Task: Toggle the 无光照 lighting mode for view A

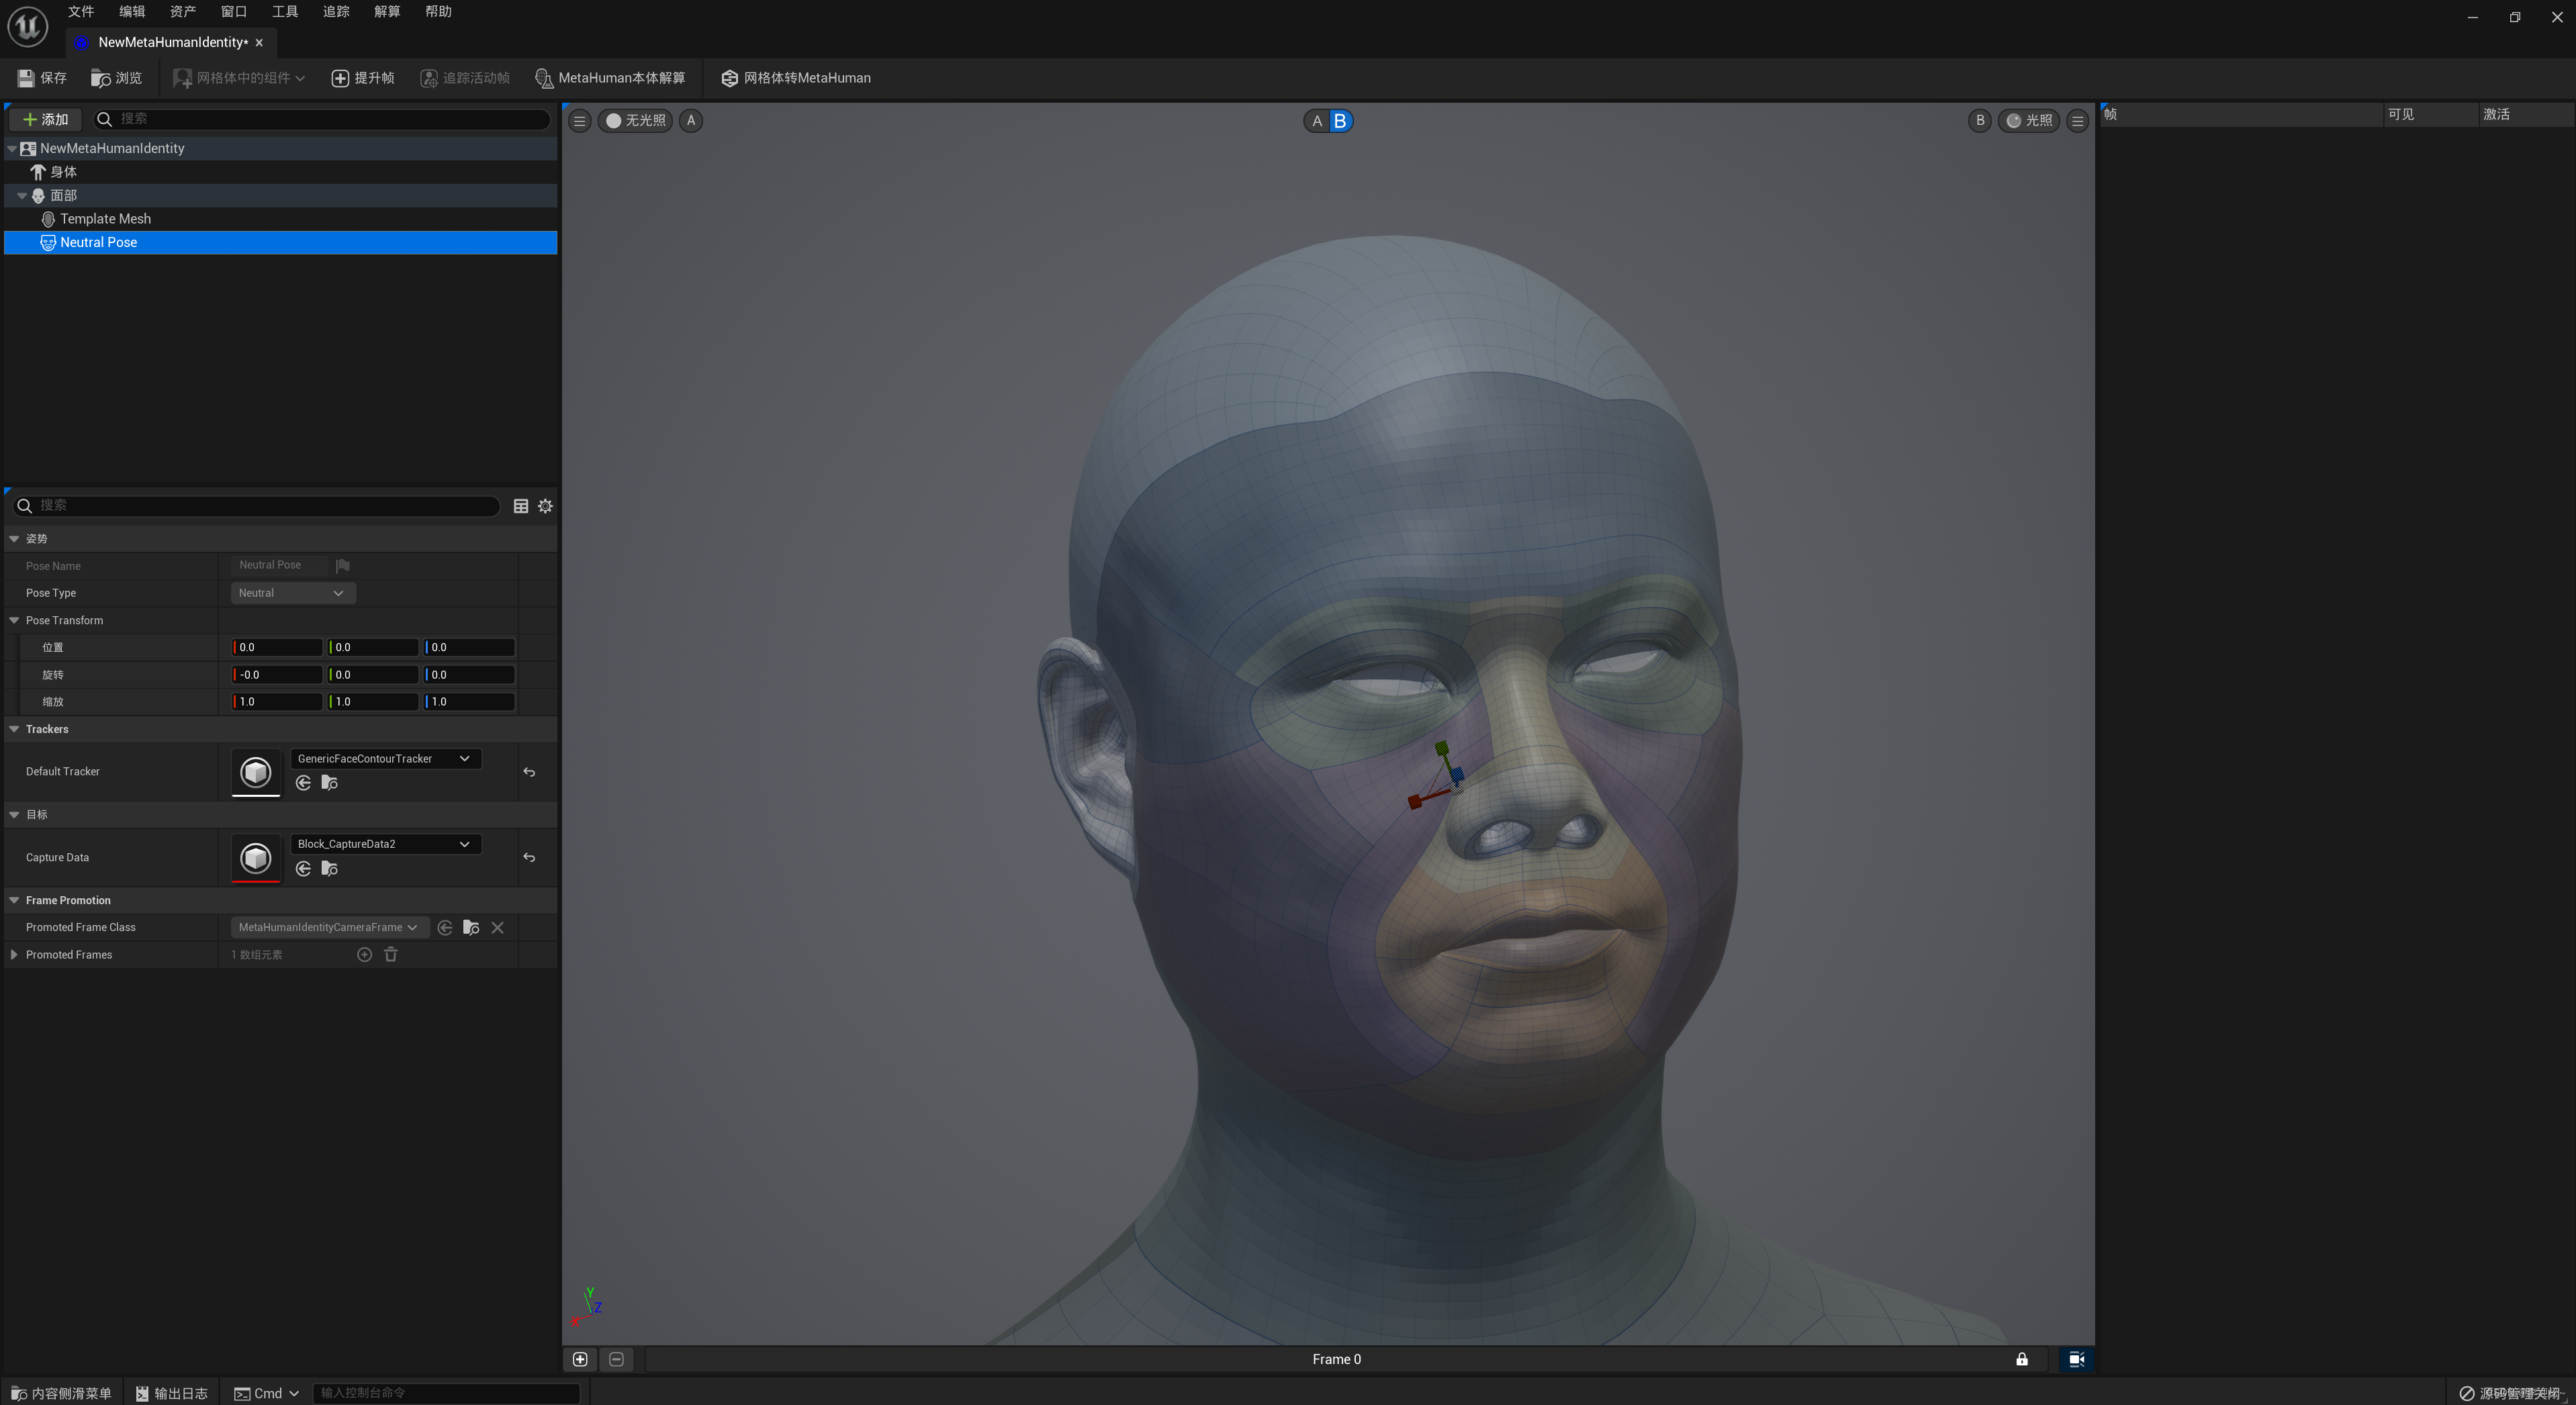Action: tap(635, 121)
